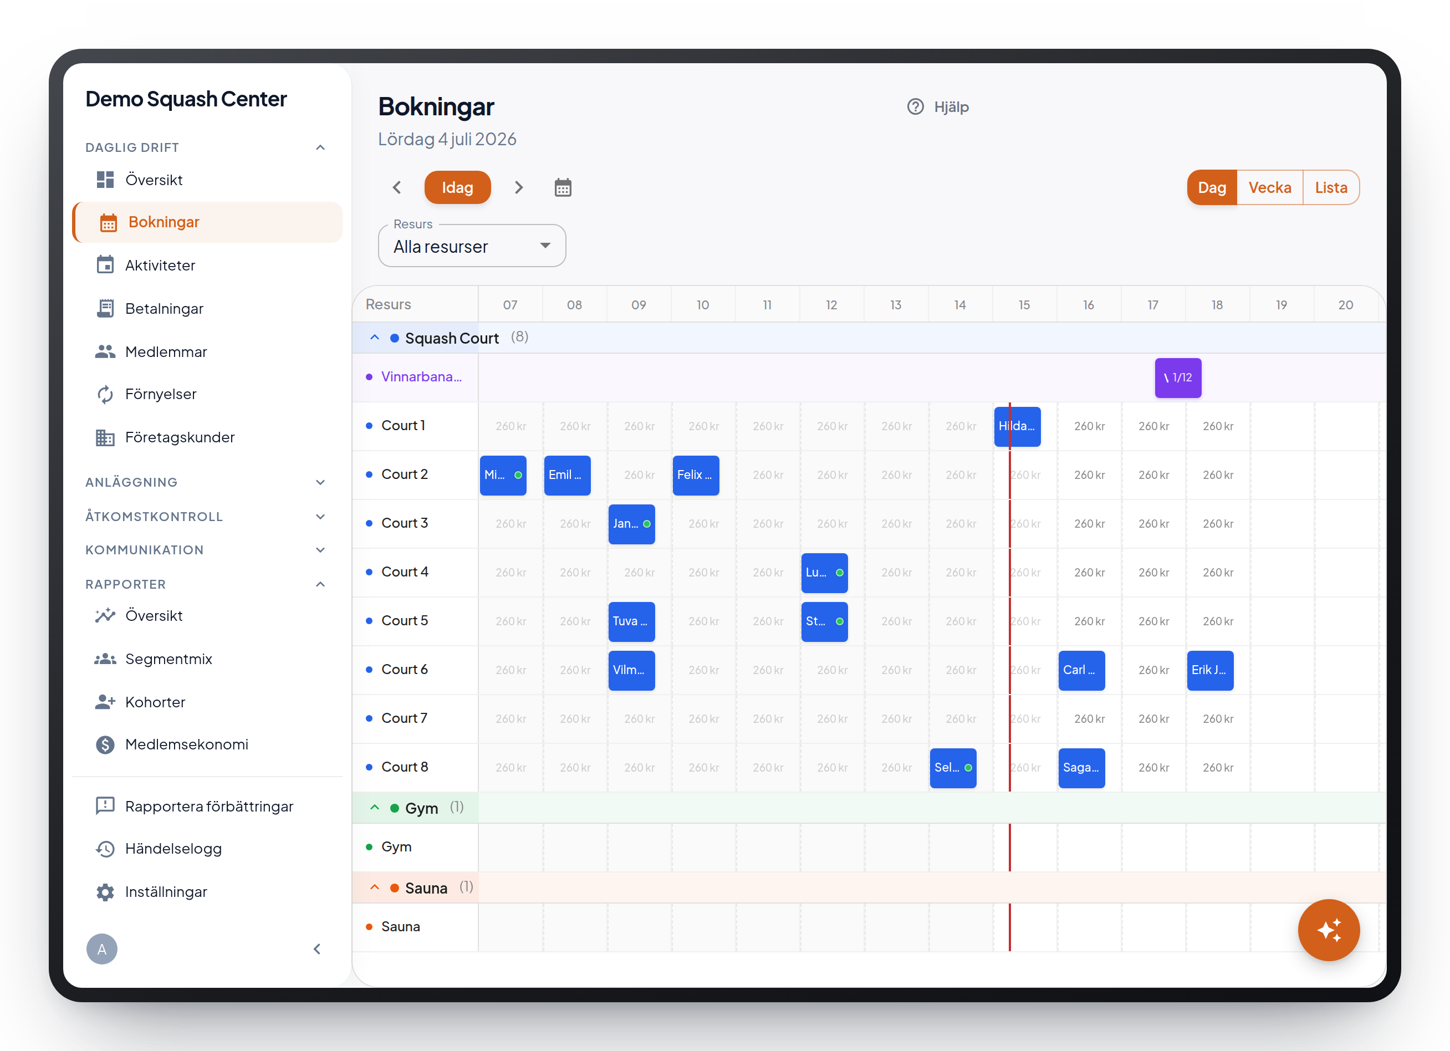Viewport: 1450px width, 1051px height.
Task: Open the Tuva booking on Court 5
Action: tap(631, 621)
